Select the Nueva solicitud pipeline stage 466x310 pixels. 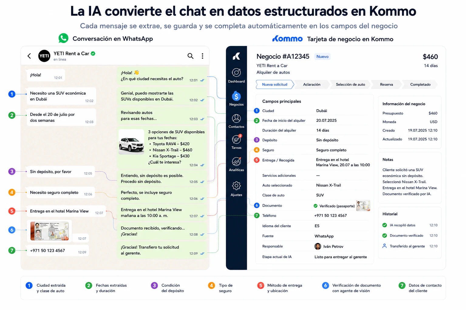pyautogui.click(x=275, y=84)
